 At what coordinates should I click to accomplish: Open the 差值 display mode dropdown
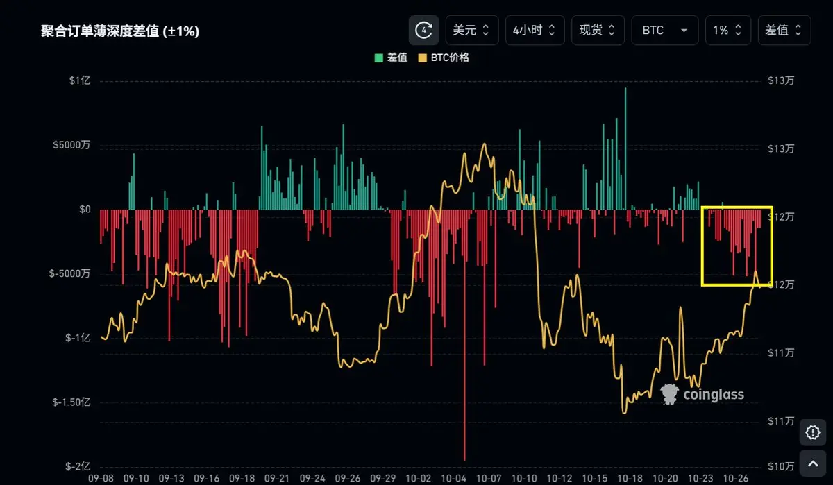pyautogui.click(x=784, y=31)
